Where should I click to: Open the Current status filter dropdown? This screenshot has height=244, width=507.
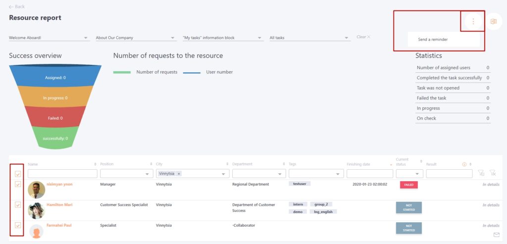click(409, 174)
